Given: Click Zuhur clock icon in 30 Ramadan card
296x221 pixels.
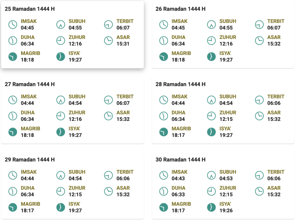Looking at the screenshot, I should (x=211, y=191).
